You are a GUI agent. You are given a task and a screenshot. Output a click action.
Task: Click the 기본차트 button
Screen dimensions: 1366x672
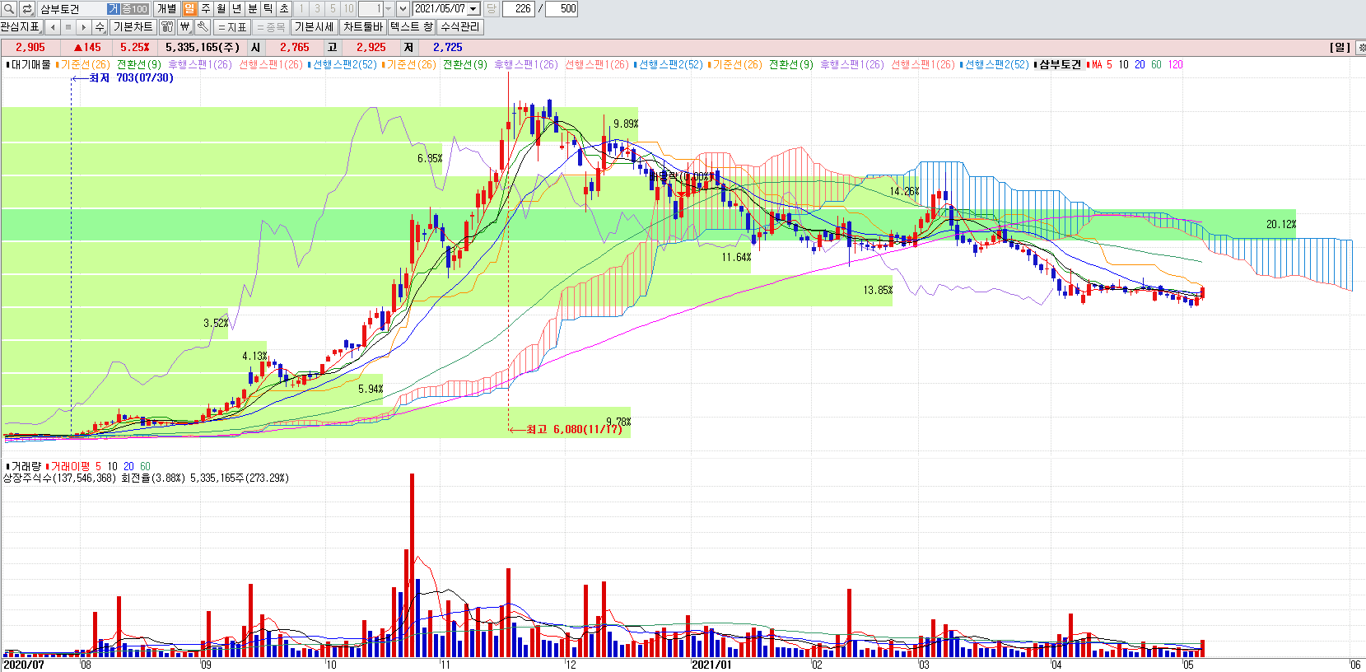point(133,27)
